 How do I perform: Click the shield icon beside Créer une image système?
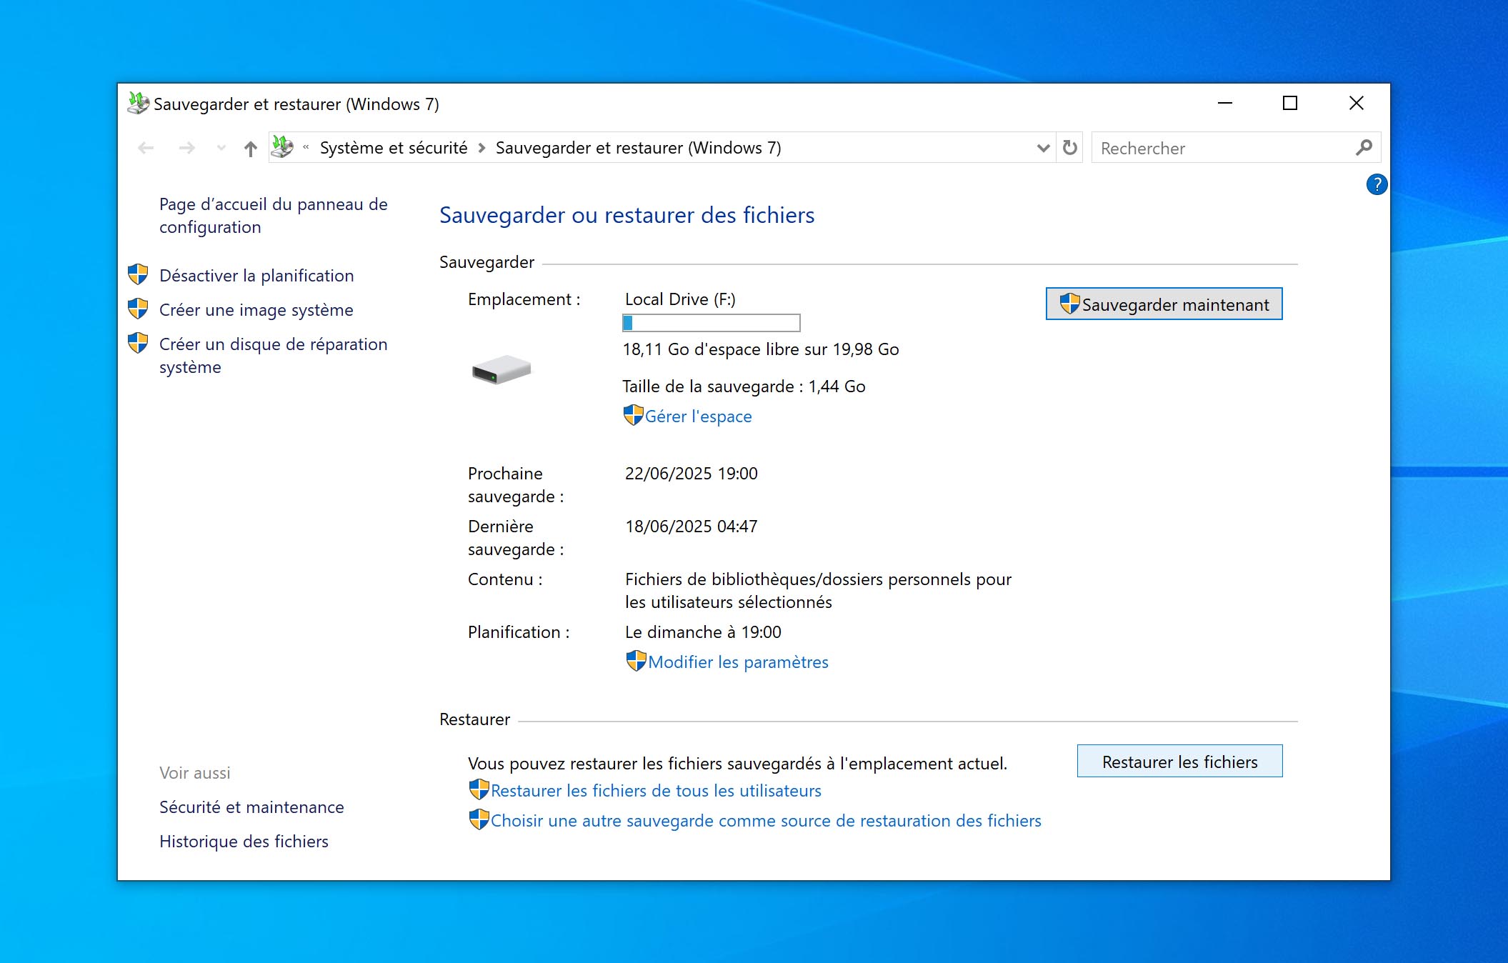[138, 309]
